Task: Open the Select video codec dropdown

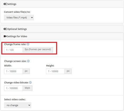Action: (18, 105)
